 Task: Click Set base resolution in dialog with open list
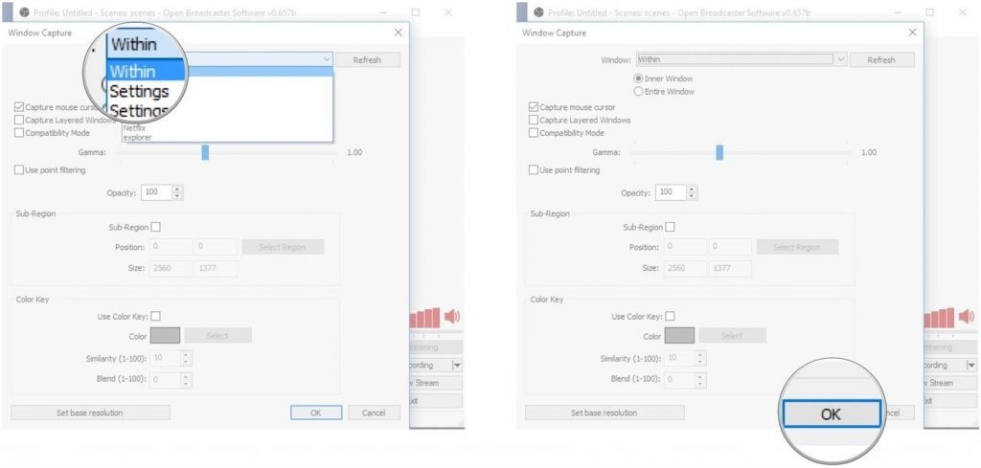pos(91,412)
